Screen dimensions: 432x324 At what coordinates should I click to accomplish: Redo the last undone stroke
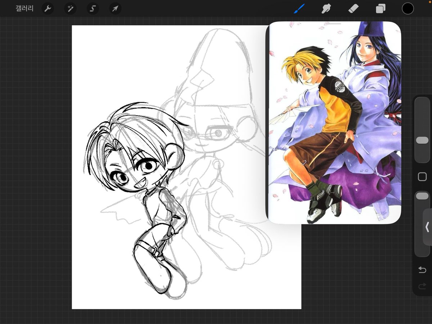[x=422, y=287]
